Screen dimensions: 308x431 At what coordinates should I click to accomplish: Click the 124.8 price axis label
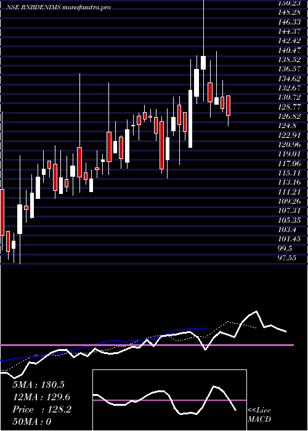tap(288, 126)
